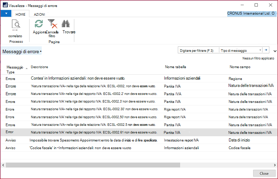
Task: Switch to the AZIONI ribbon tab
Action: coord(39,14)
